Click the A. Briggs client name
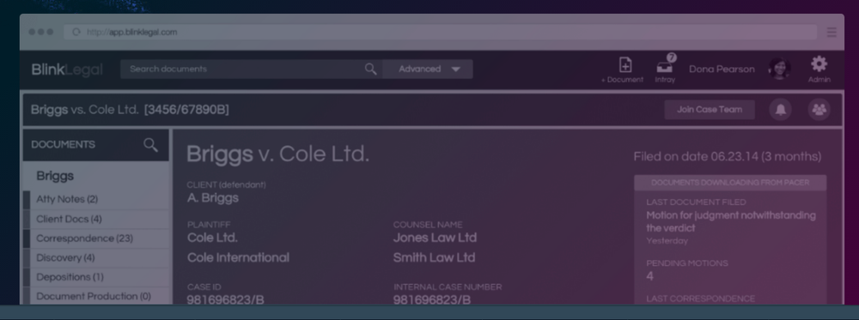859x320 pixels. (212, 198)
